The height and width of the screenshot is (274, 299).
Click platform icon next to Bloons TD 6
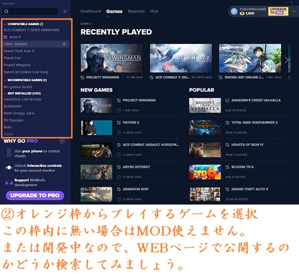pyautogui.click(x=227, y=167)
